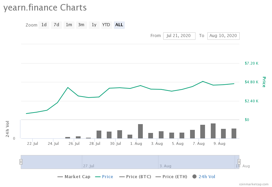Click the price peak near 7. Aug
The height and width of the screenshot is (187, 272).
(203, 81)
